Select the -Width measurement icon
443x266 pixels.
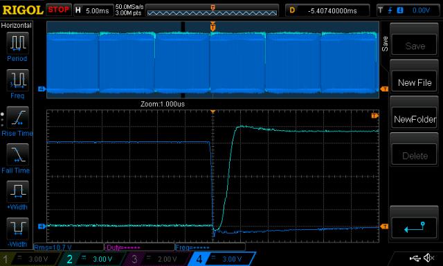[17, 229]
